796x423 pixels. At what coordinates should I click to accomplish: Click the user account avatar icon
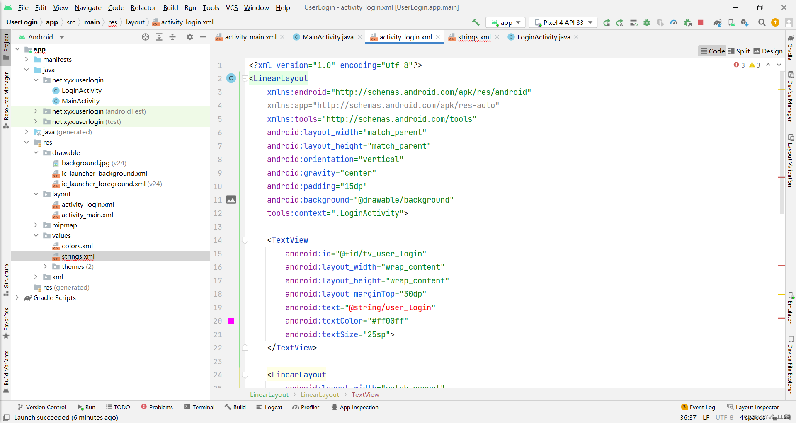(789, 22)
